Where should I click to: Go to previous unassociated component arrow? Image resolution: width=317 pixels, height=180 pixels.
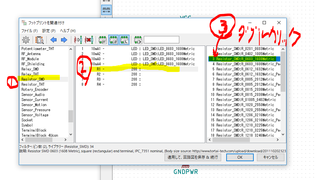point(54,40)
